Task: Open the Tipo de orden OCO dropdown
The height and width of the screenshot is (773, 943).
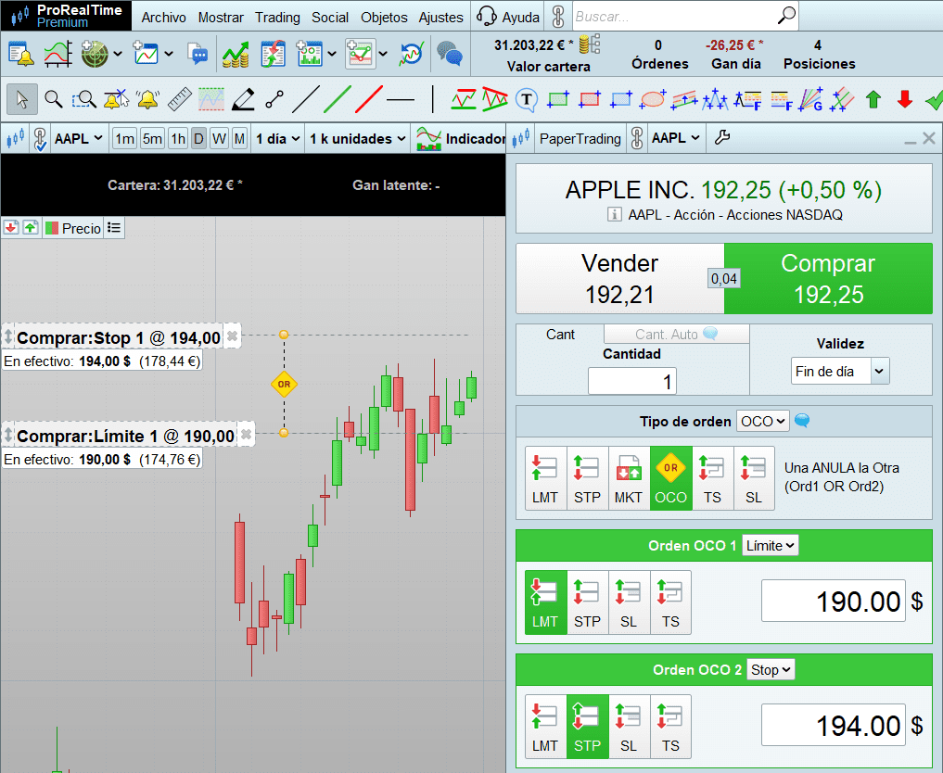Action: pos(762,422)
